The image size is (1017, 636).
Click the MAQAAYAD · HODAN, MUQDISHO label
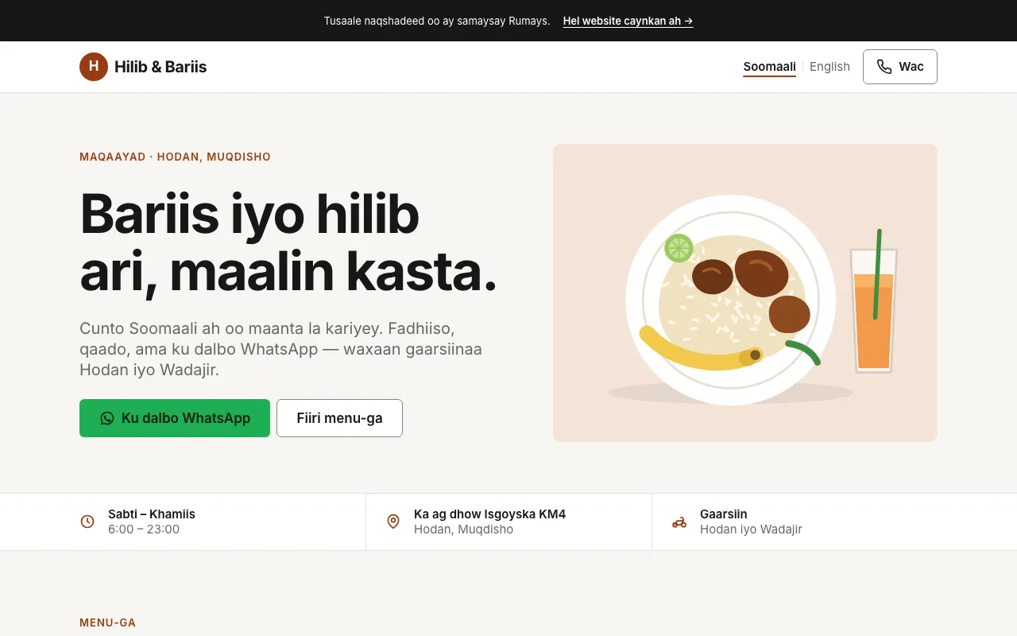[x=175, y=157]
